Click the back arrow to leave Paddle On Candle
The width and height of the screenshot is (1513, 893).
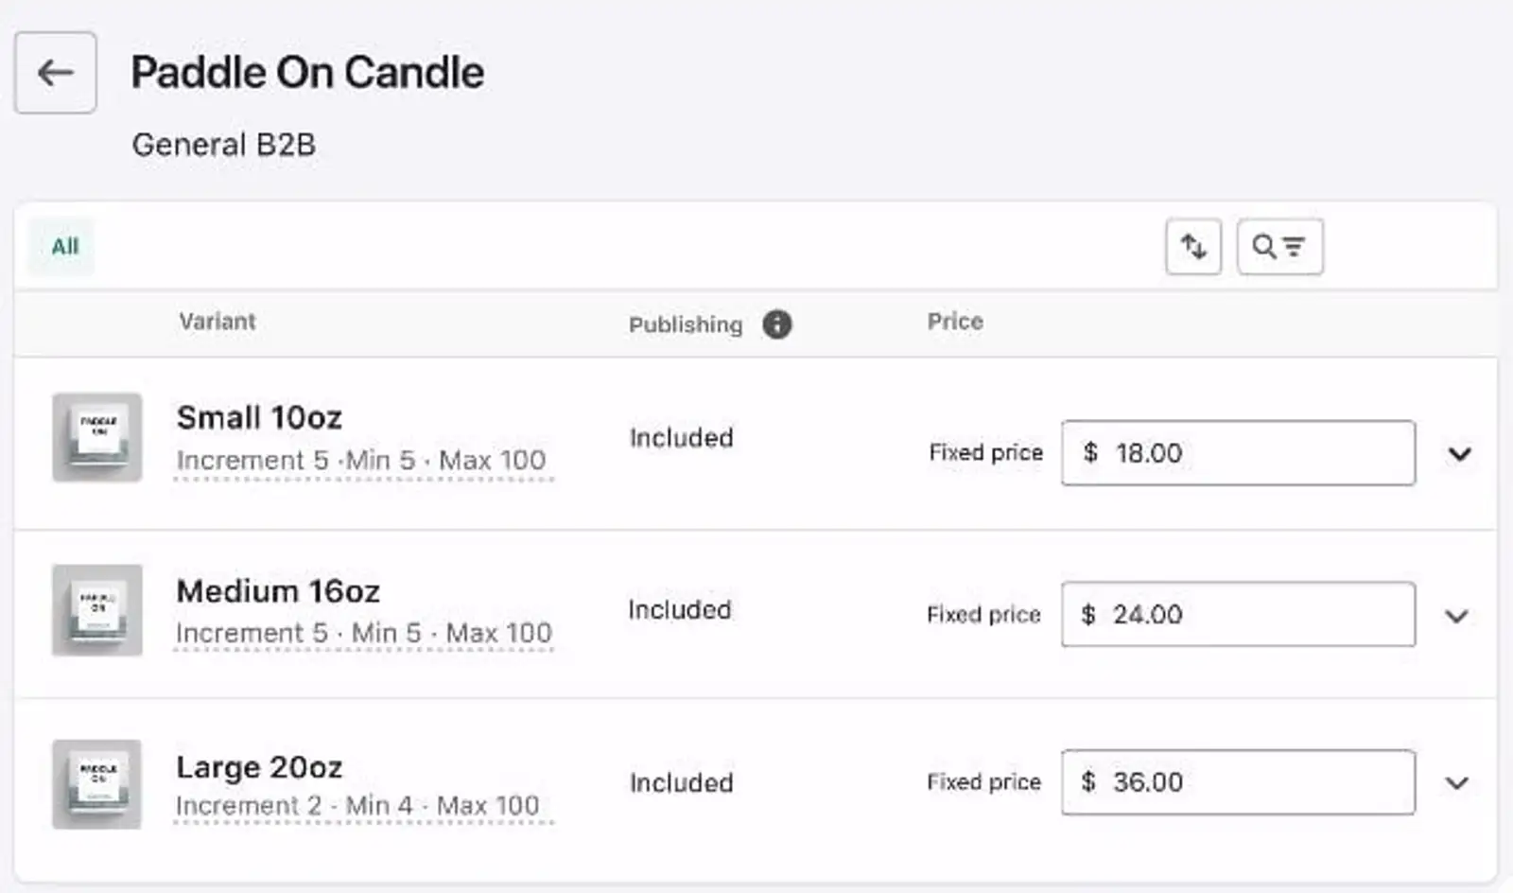coord(55,73)
